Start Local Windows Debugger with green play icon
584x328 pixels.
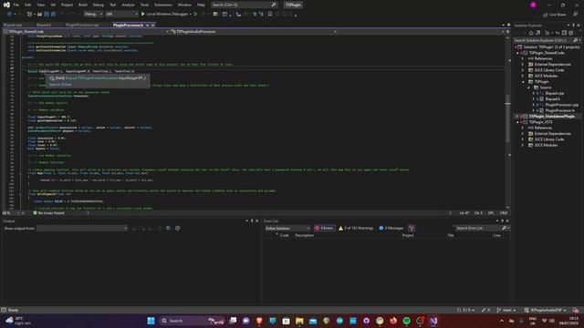(x=143, y=15)
